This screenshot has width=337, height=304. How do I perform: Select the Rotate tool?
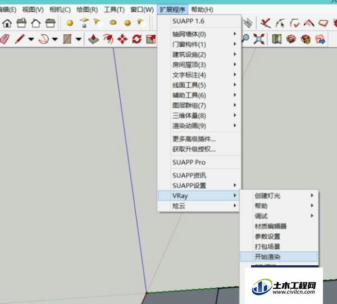(137, 39)
